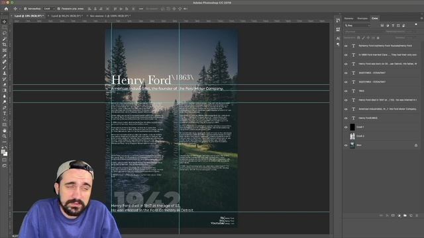Select the Horizontal Type tool
Image resolution: width=424 pixels, height=238 pixels.
(x=5, y=113)
